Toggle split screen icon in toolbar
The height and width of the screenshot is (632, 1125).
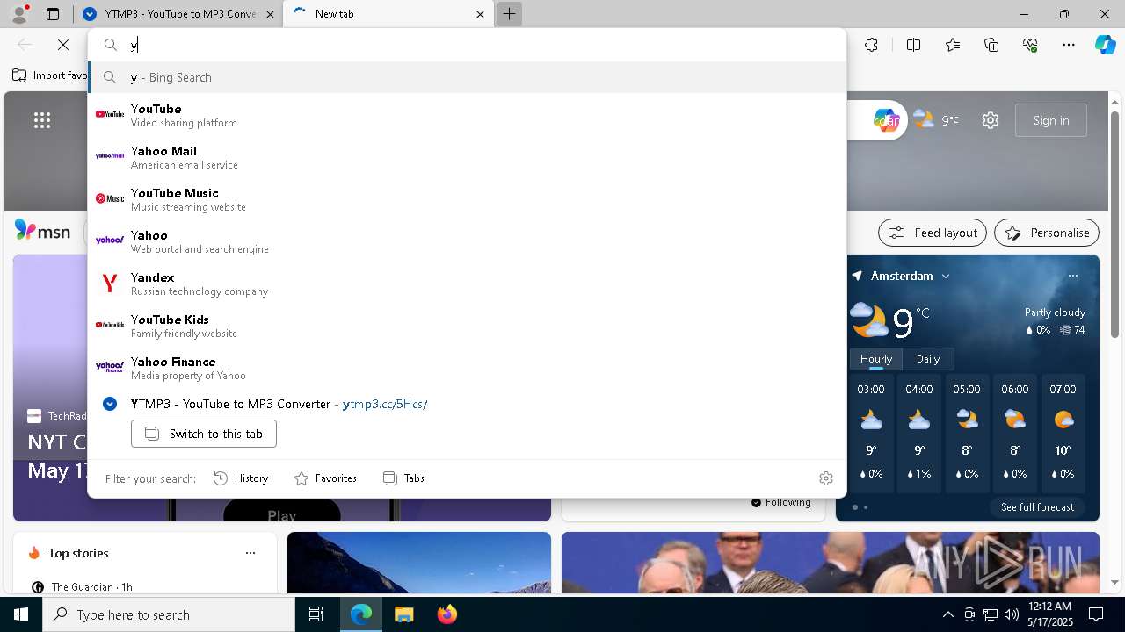pos(913,45)
